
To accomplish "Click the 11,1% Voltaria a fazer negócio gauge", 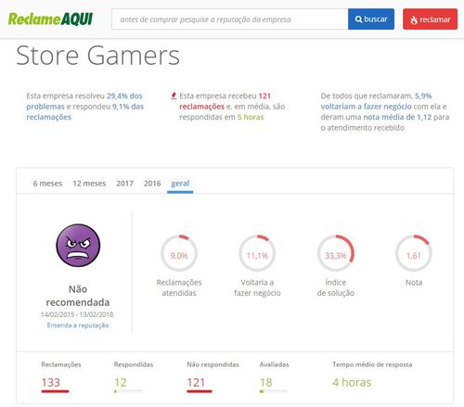I will tap(257, 253).
